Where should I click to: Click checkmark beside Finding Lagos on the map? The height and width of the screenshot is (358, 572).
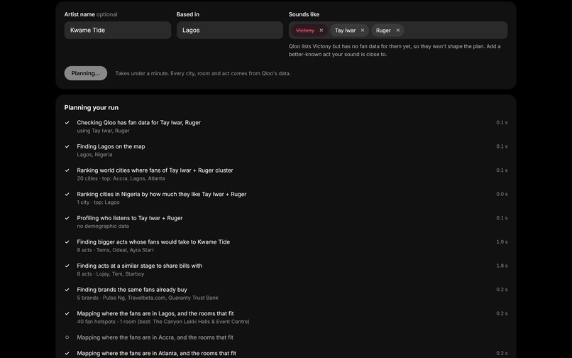(x=67, y=146)
